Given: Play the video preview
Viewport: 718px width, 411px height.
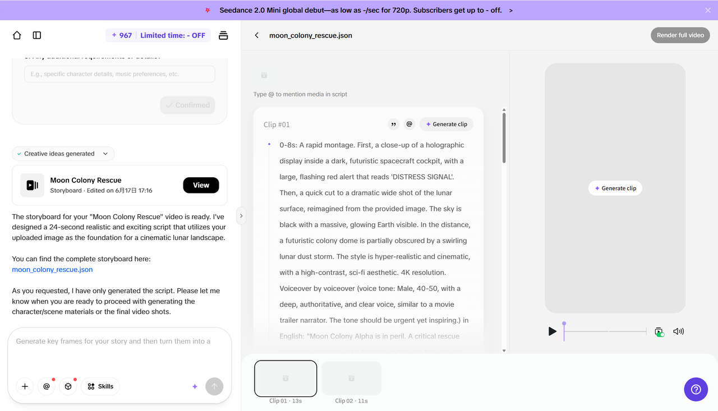Looking at the screenshot, I should tap(553, 331).
